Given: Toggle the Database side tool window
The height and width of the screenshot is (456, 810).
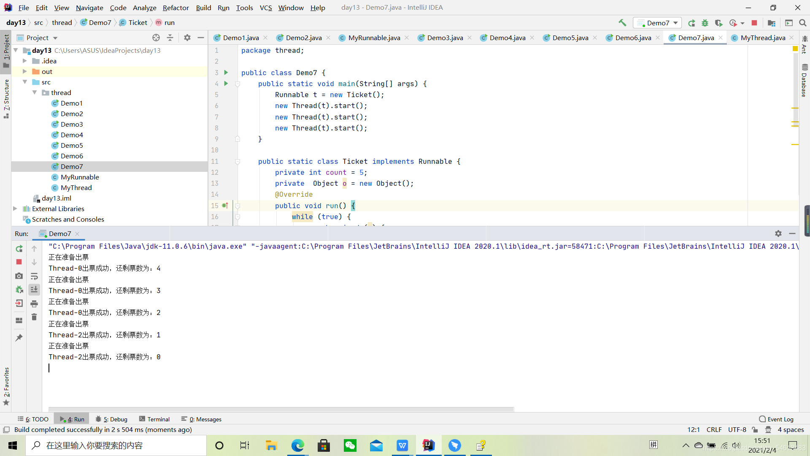Looking at the screenshot, I should click(x=805, y=80).
